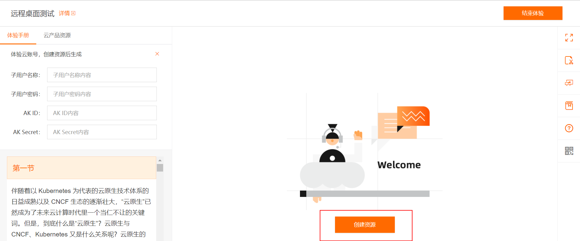Click the scissors clipboard icon

[x=569, y=60]
